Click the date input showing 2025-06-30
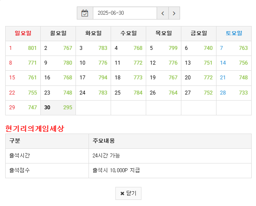 [125, 13]
